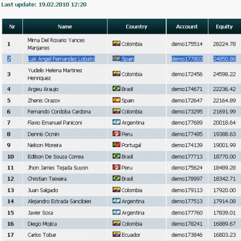Click the name Jhon James Tejada Suyon
Viewport: 241px width, 241px height.
(58, 167)
